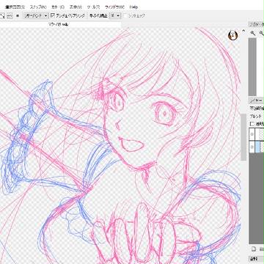Toggle the checkbox below ブレンド in layer panel
Image resolution: width=264 pixels, height=264 pixels.
pos(252,124)
